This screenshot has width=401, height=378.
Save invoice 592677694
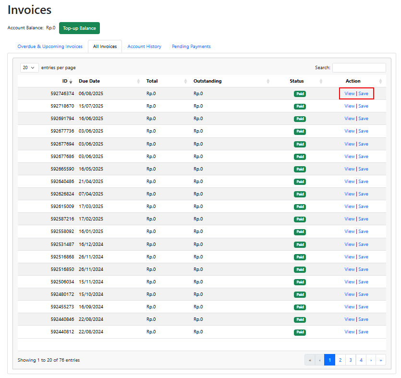(363, 144)
